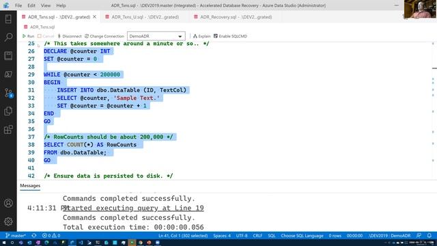Click the Ln 41, Col 1 cursor position
This screenshot has width=437, height=246.
(183, 236)
